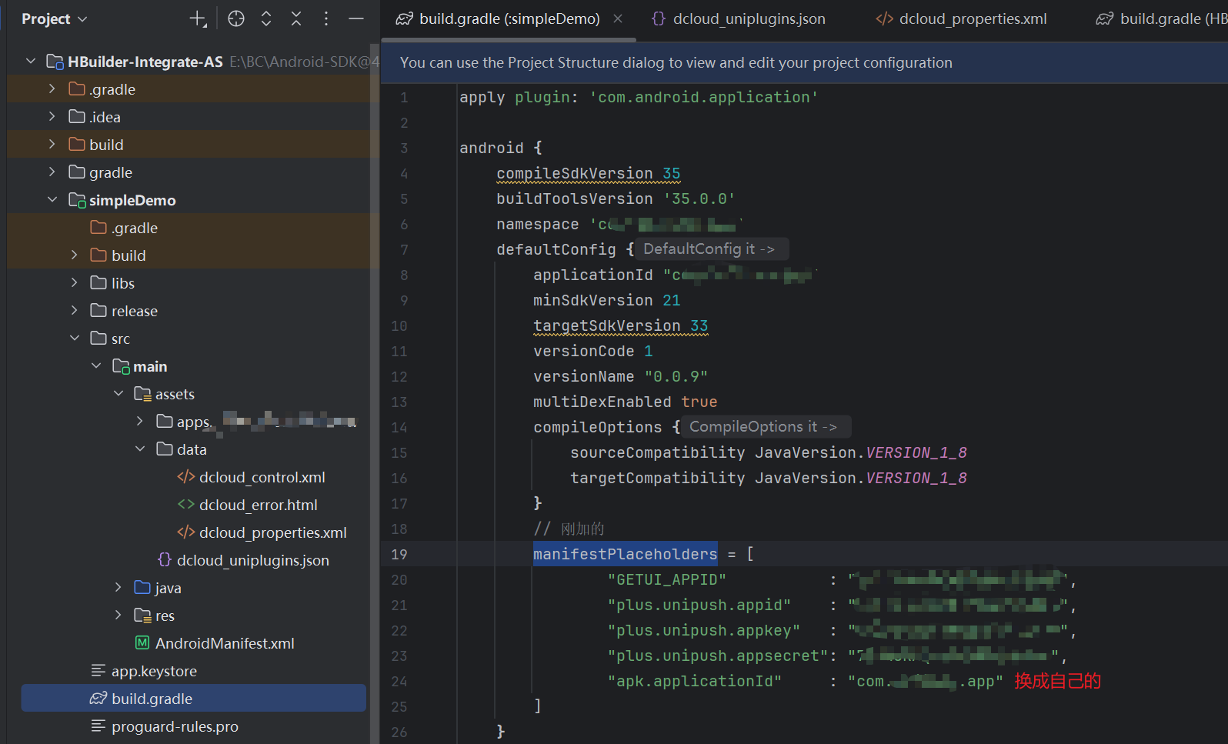Viewport: 1228px width, 744px height.
Task: Click the Expand All icon in Project panel
Action: pos(266,19)
